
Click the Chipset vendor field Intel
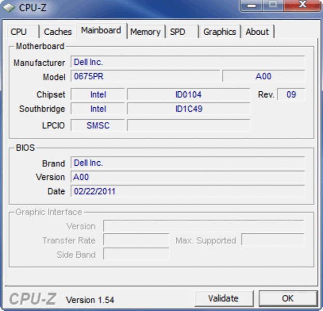98,94
